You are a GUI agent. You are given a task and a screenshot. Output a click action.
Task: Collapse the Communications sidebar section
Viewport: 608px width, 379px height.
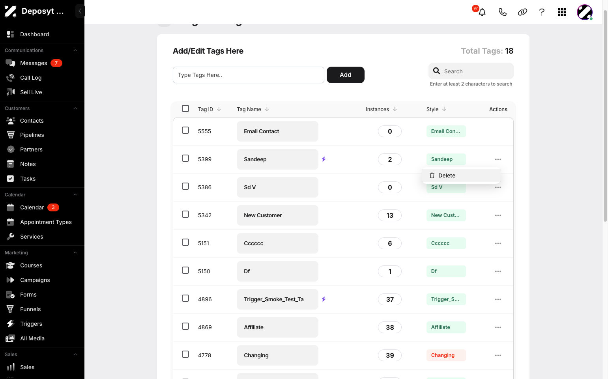tap(75, 50)
